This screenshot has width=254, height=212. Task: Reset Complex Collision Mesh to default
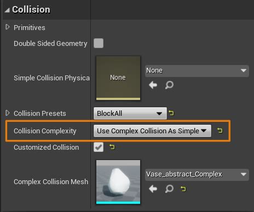point(183,189)
